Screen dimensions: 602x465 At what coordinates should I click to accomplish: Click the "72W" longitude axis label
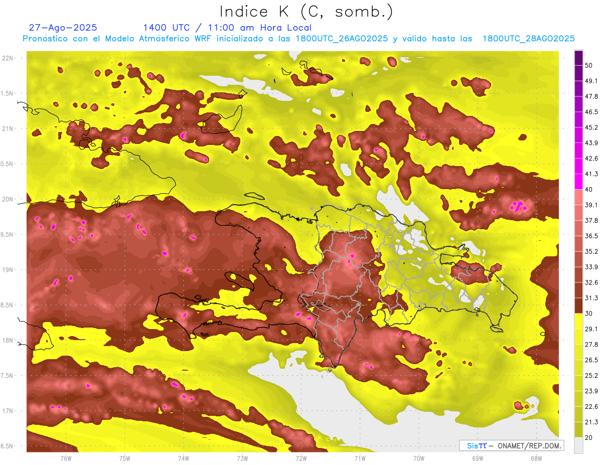click(x=301, y=458)
